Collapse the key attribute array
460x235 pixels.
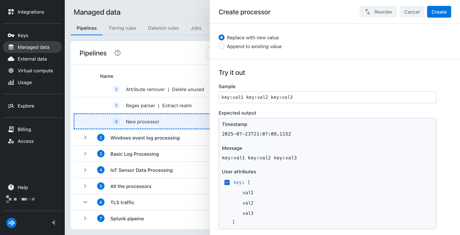[227, 182]
